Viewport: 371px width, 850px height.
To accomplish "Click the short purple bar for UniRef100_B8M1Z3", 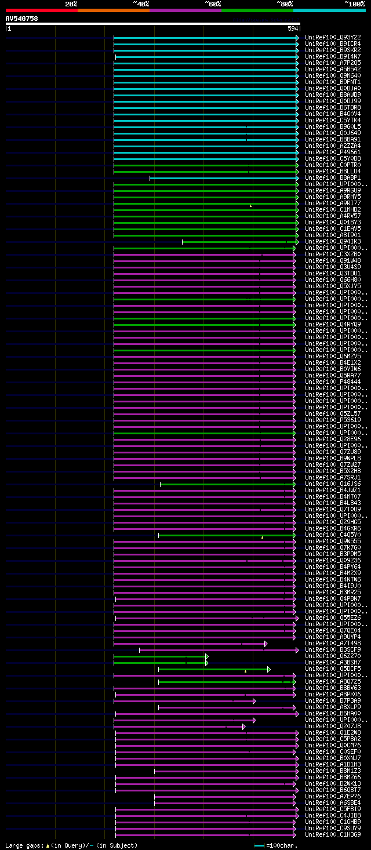I will pos(225,771).
